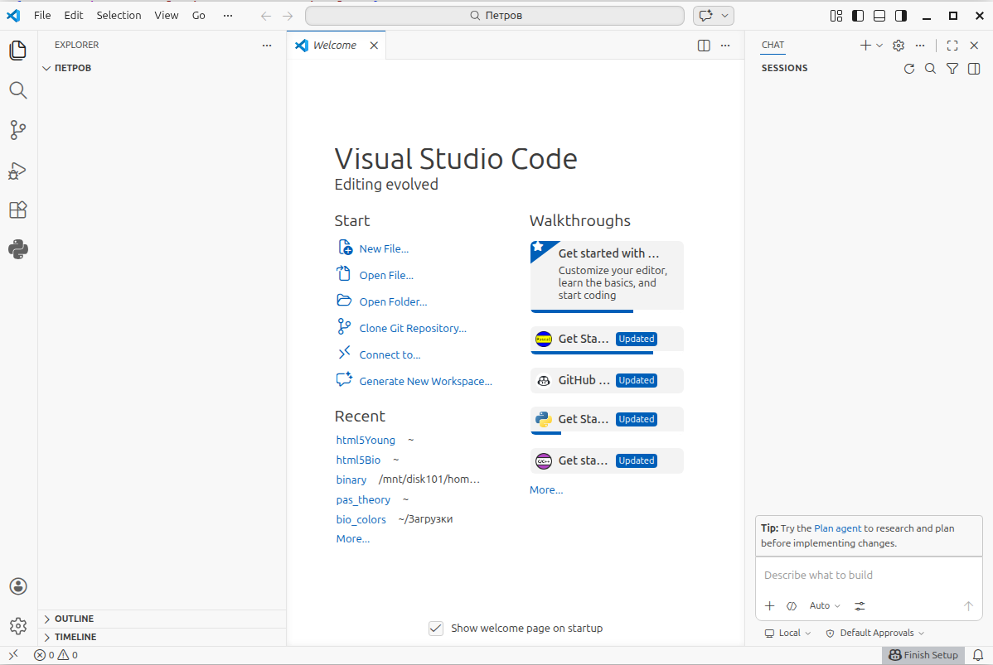
Task: Filter chat sessions with the funnel icon
Action: pos(952,69)
